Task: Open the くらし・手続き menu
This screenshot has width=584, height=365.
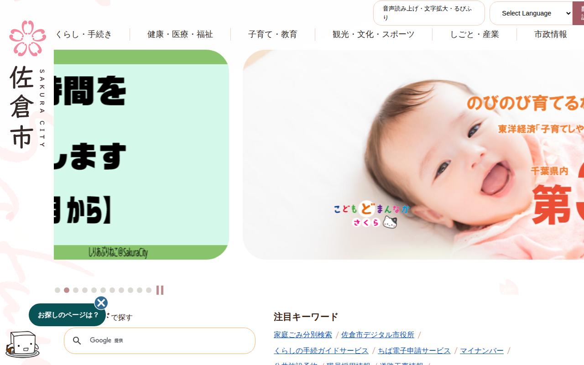Action: tap(83, 34)
